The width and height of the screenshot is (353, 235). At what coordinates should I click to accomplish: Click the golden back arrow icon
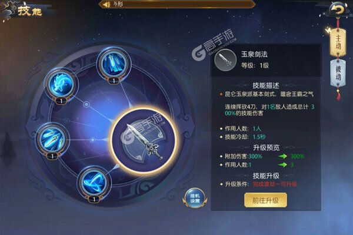[x=337, y=9]
